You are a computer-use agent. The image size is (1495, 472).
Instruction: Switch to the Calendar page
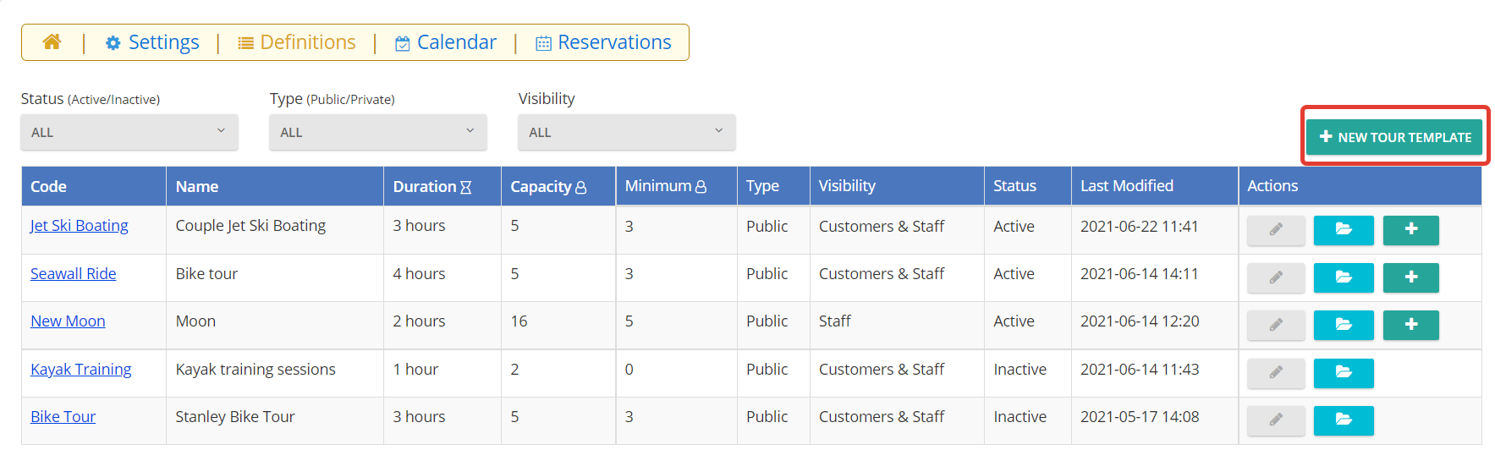pyautogui.click(x=446, y=42)
